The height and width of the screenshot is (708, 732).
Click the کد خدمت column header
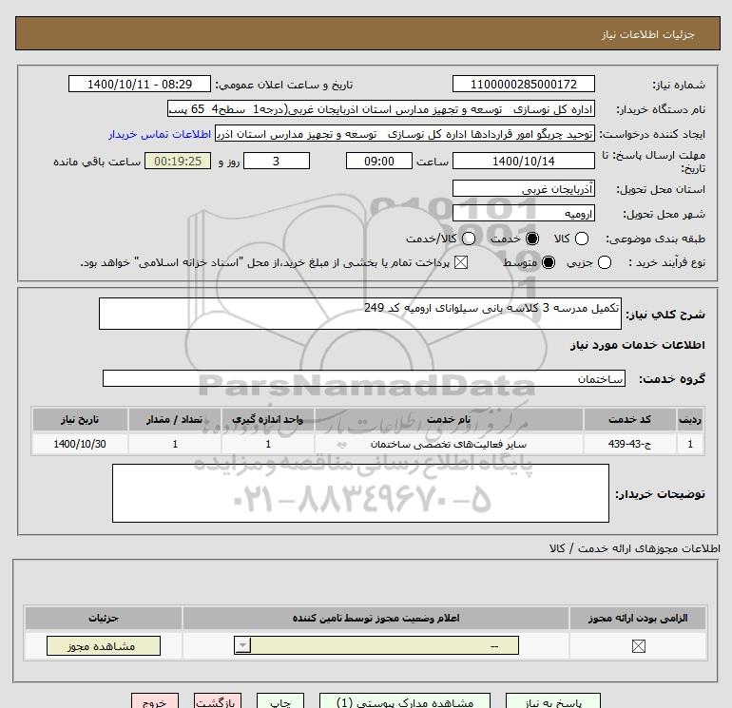point(629,419)
